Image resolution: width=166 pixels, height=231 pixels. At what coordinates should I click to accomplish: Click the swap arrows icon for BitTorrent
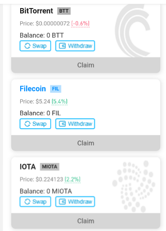[x=27, y=46]
